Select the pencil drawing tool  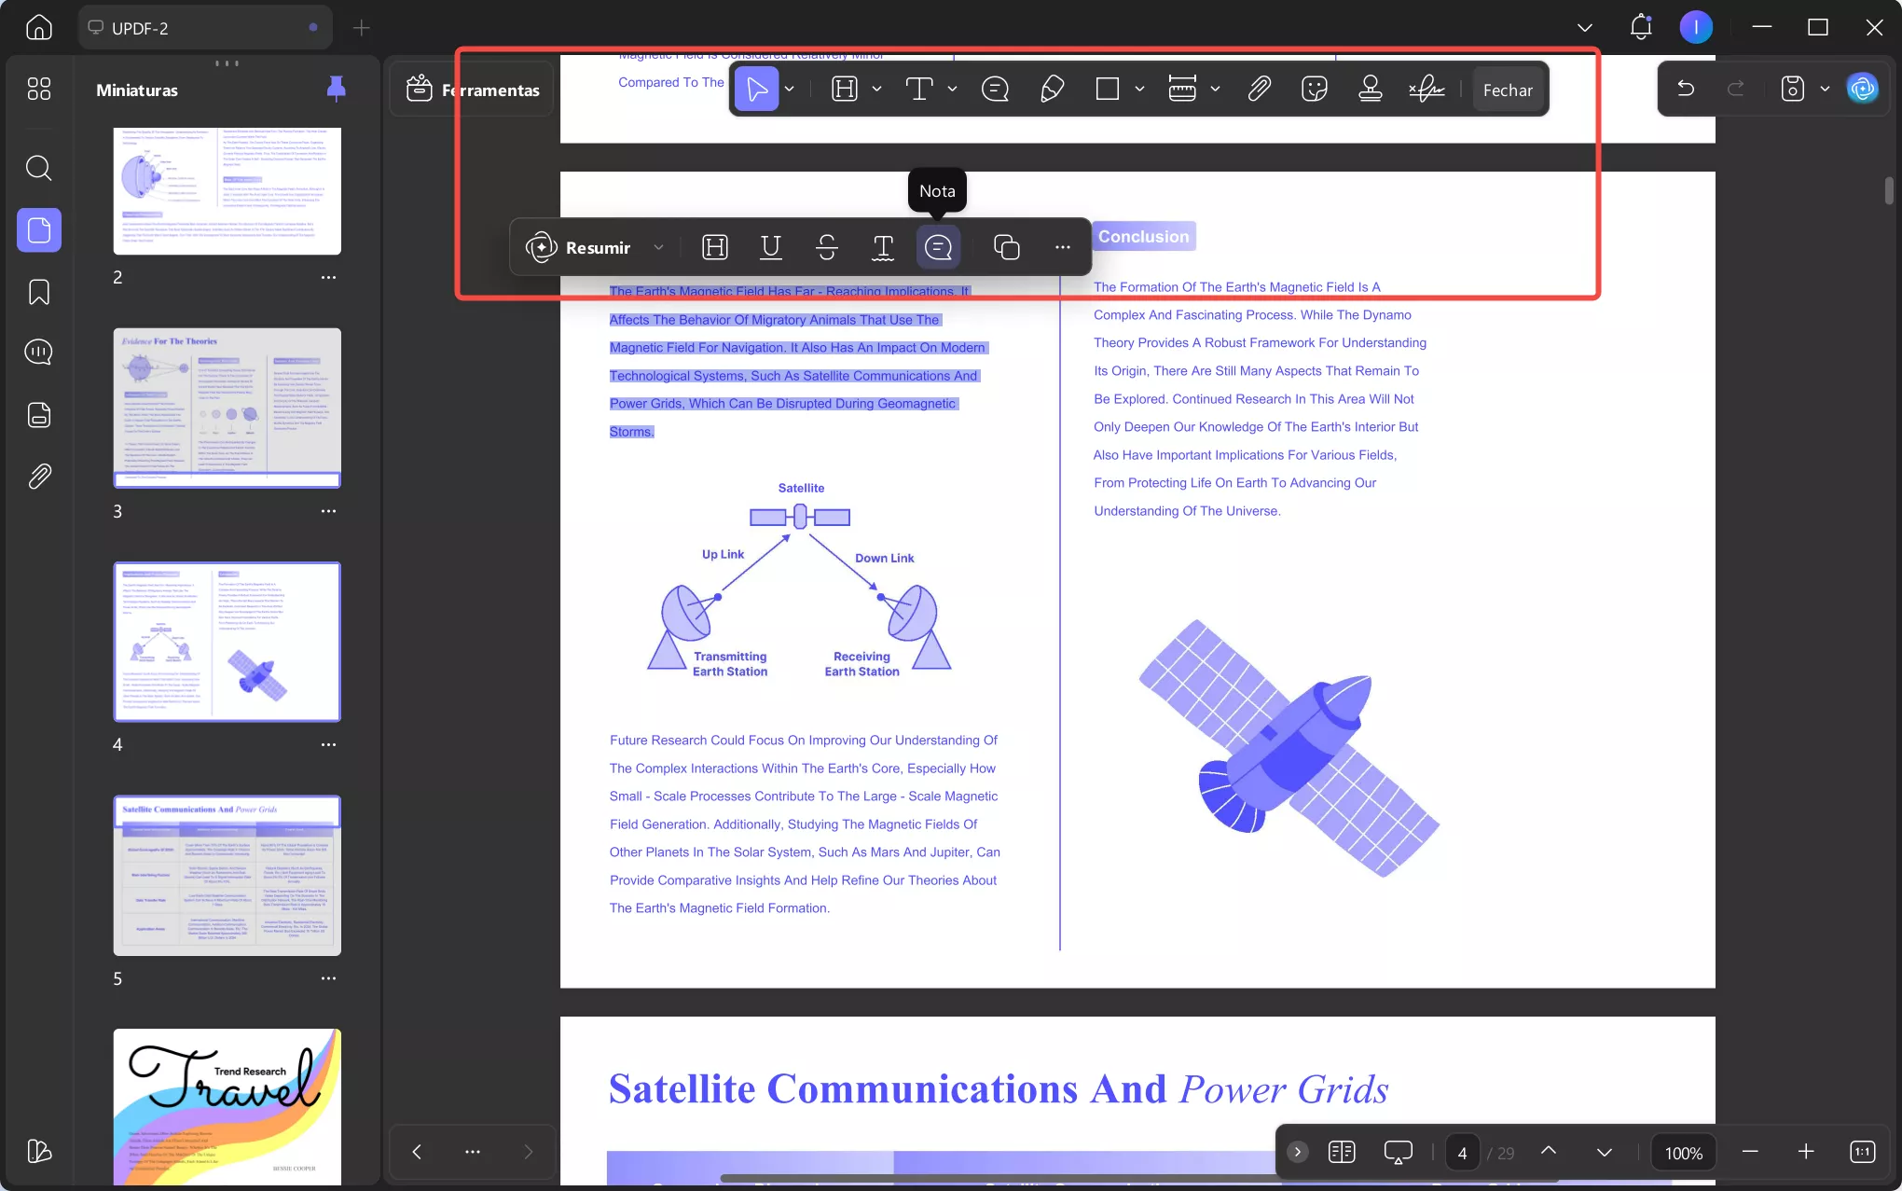[1052, 90]
